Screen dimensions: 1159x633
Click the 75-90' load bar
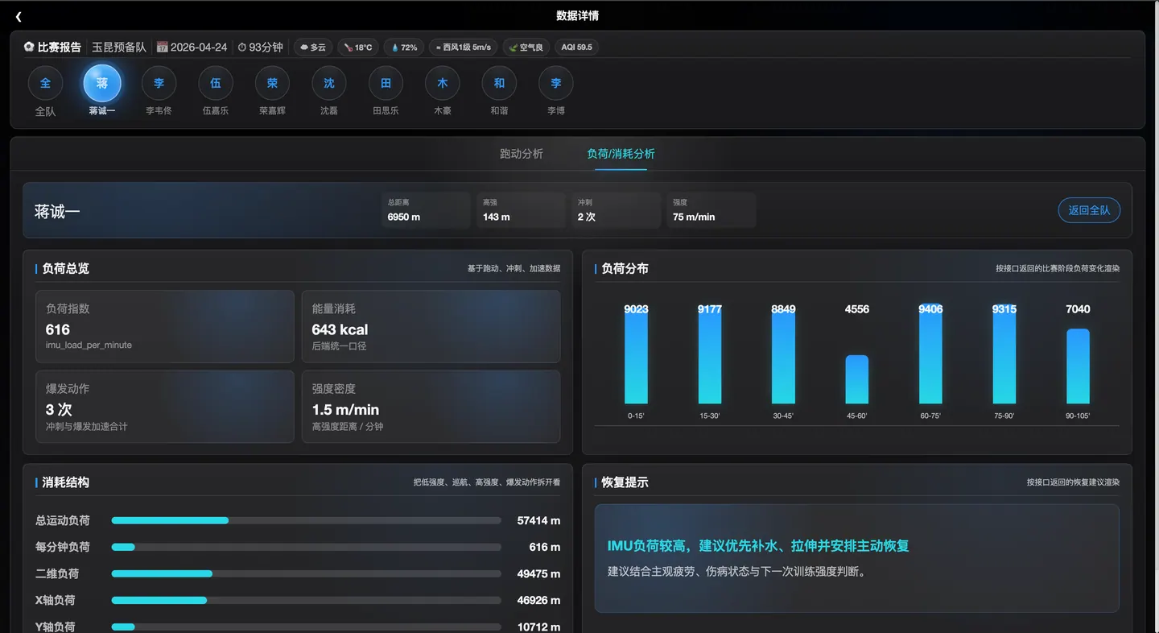tap(1004, 355)
